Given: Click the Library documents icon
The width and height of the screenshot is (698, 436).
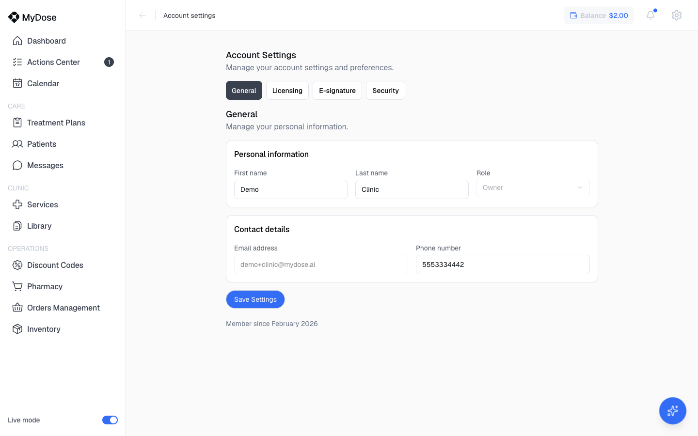Looking at the screenshot, I should (x=17, y=226).
